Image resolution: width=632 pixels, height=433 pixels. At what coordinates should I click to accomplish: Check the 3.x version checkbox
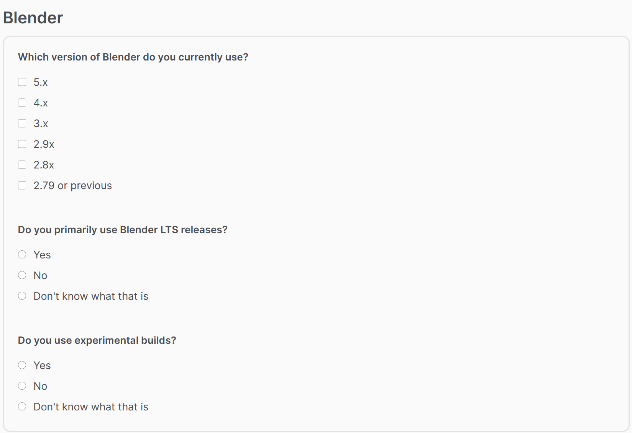point(22,123)
